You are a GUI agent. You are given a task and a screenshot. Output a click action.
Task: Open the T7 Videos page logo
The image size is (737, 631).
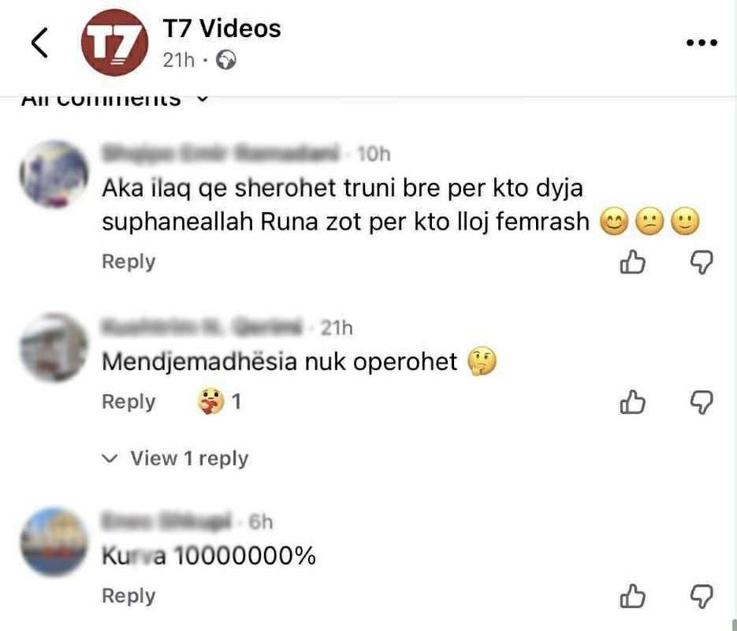114,43
